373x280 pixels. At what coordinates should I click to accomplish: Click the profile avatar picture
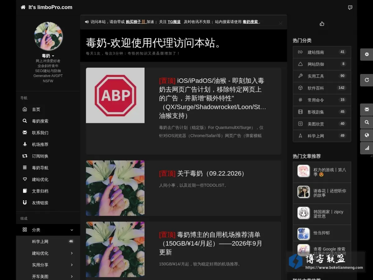click(x=48, y=36)
